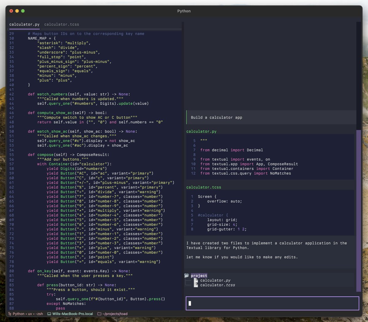Click the 'def compose(self)' line in the editor
368x322 pixels.
click(x=68, y=155)
